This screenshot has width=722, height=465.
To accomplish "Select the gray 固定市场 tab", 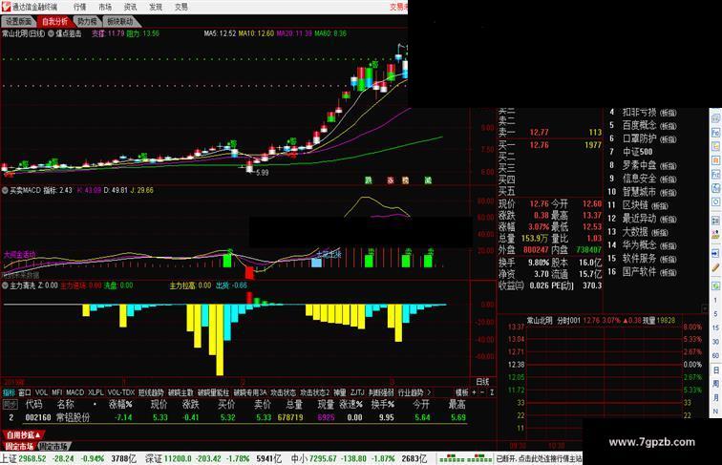I will click(x=53, y=446).
